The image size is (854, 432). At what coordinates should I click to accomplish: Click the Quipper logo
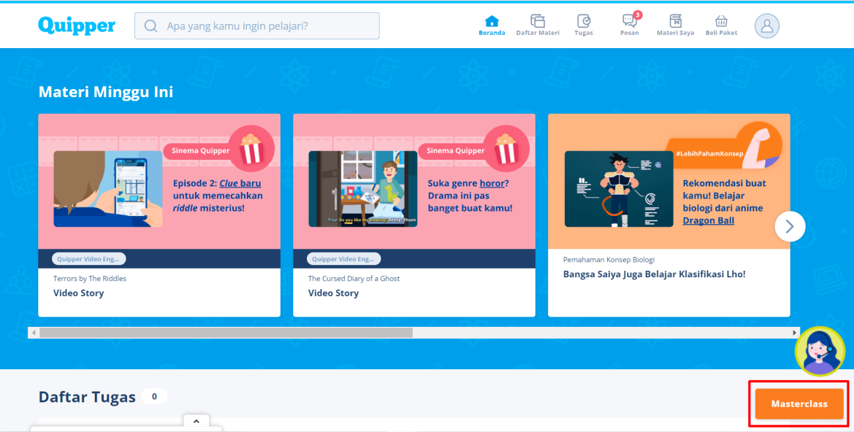coord(76,25)
